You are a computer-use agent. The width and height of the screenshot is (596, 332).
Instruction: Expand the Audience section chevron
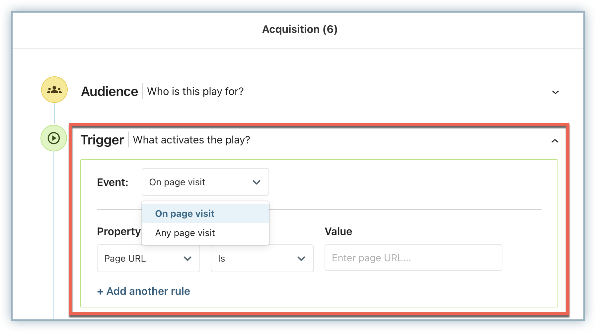point(555,92)
